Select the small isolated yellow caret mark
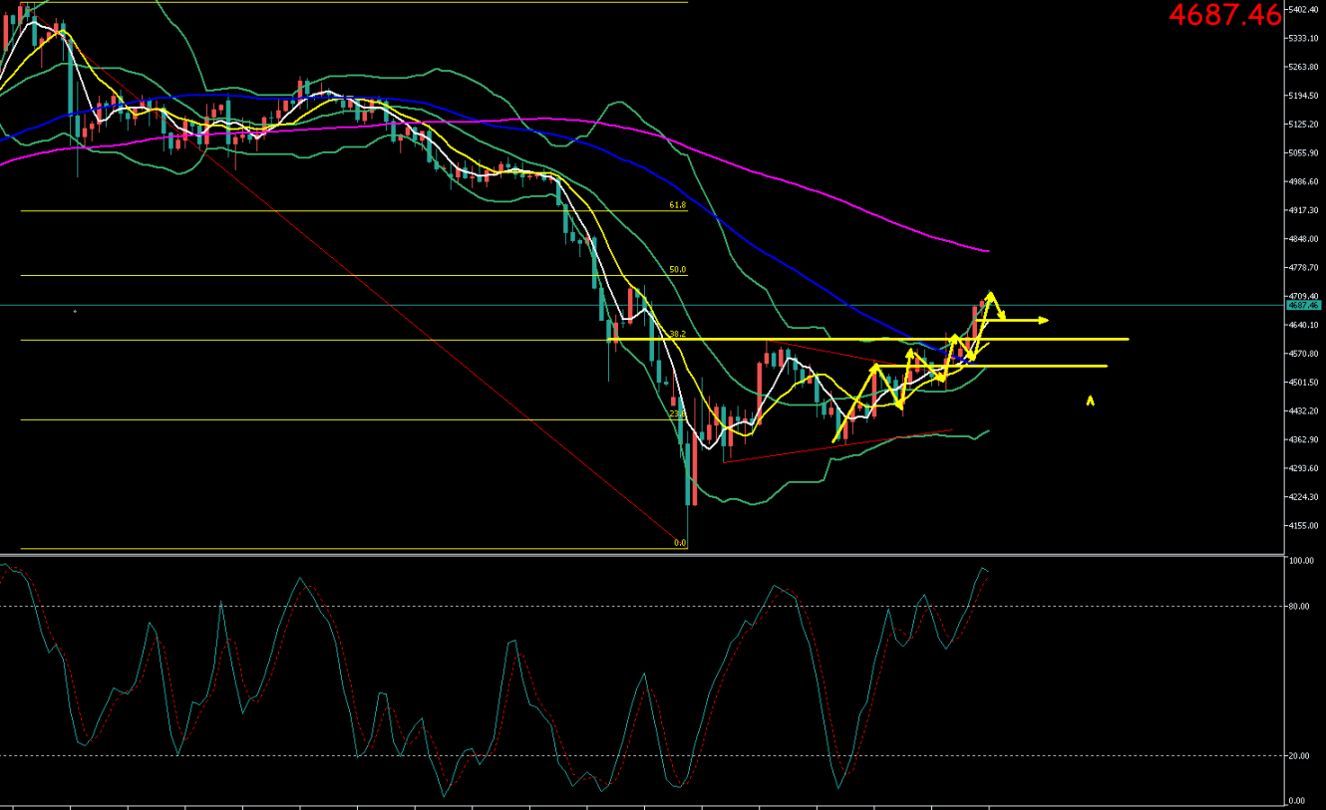This screenshot has width=1326, height=810. (1090, 401)
